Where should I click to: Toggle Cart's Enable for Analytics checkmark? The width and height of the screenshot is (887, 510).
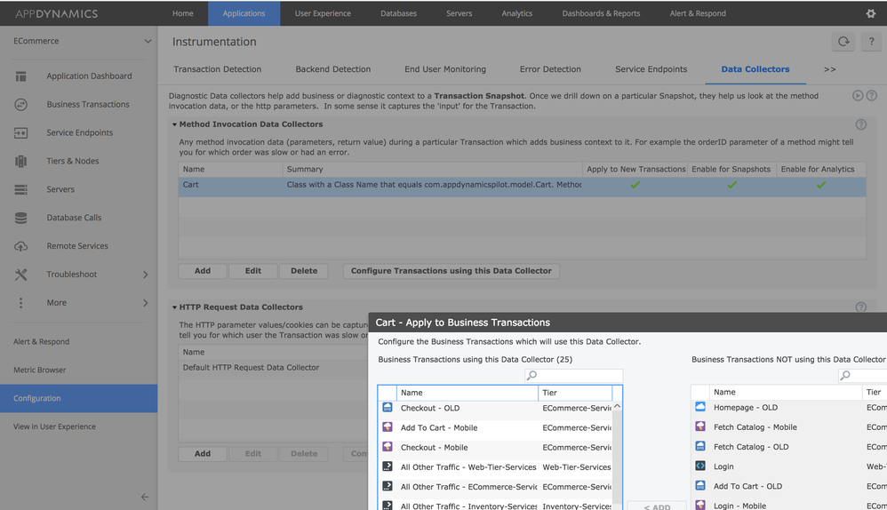(820, 185)
